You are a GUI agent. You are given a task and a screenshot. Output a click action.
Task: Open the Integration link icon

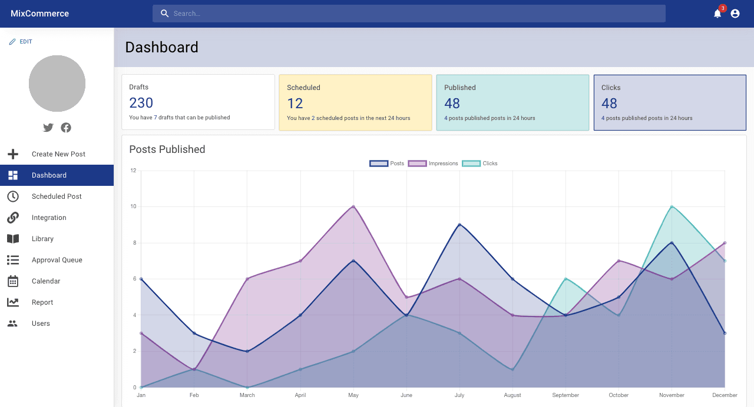tap(12, 218)
